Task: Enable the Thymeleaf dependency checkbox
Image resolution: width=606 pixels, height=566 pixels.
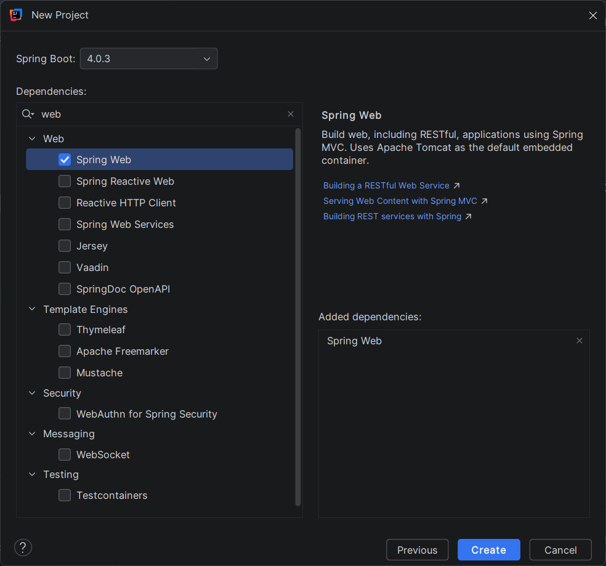Action: coord(65,329)
